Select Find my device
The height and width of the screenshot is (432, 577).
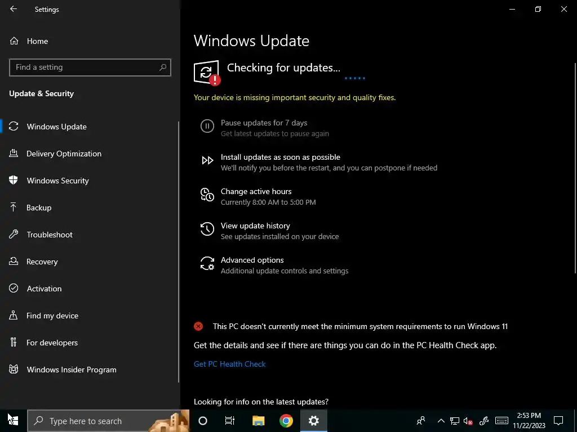pos(90,316)
